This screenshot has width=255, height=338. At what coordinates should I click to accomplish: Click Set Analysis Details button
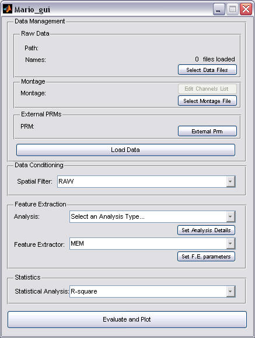point(206,230)
